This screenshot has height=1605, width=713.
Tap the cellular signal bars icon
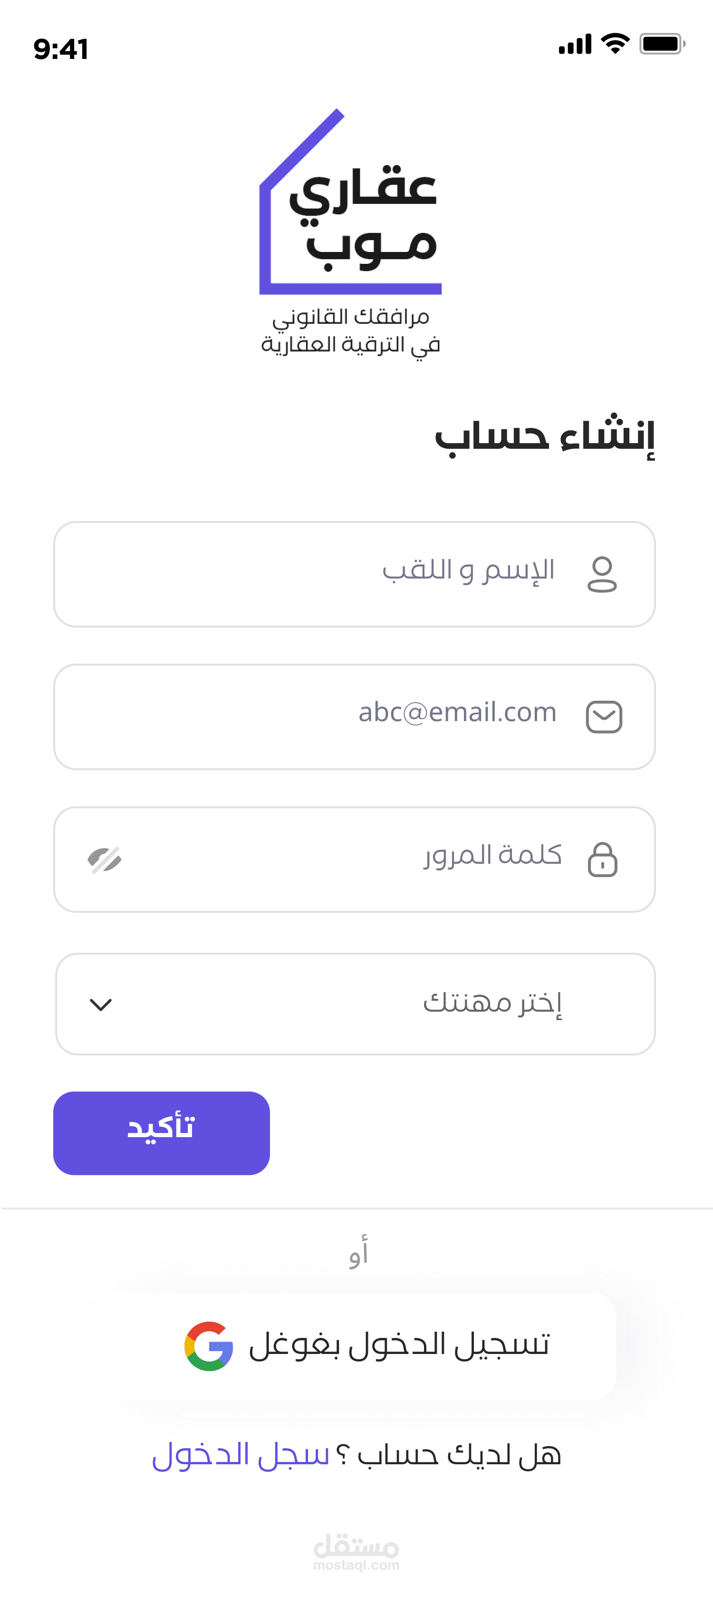click(x=575, y=44)
